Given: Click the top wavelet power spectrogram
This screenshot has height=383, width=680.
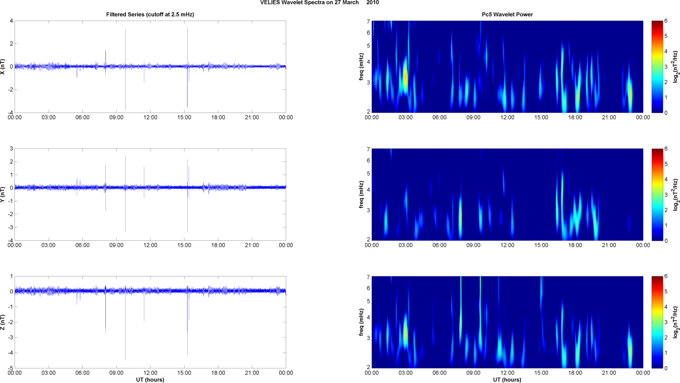Looking at the screenshot, I should coord(507,67).
